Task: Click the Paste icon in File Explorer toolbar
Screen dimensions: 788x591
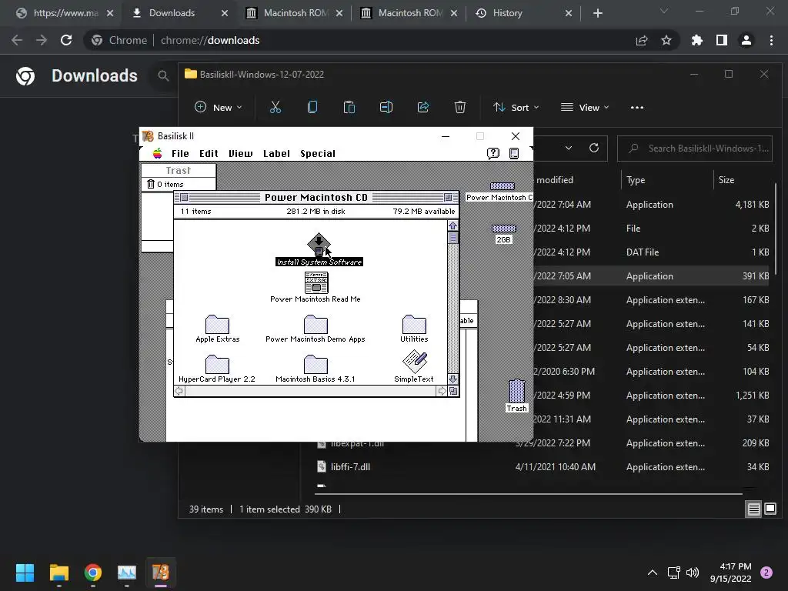Action: tap(349, 107)
